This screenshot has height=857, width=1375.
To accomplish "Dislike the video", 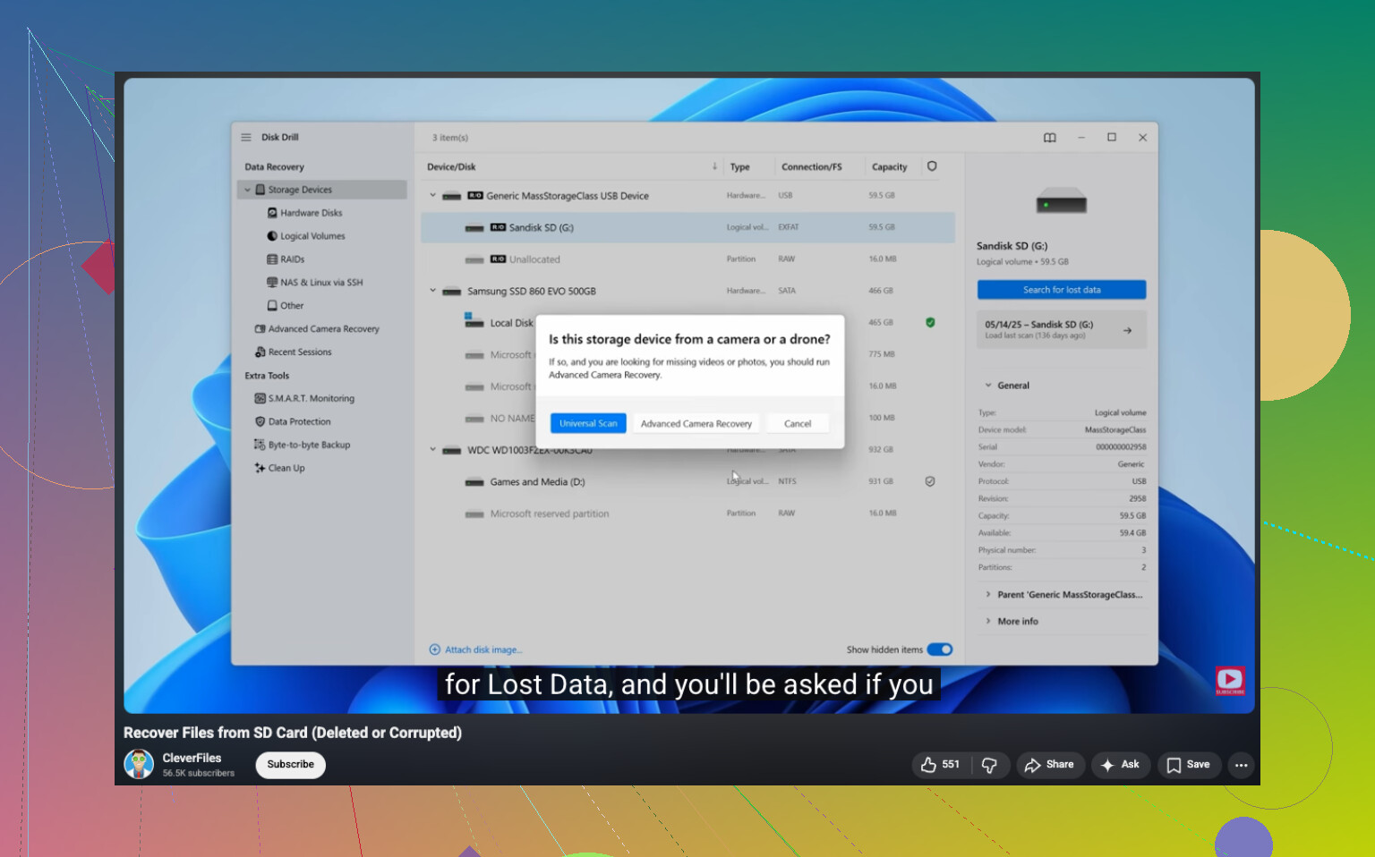I will click(x=990, y=765).
